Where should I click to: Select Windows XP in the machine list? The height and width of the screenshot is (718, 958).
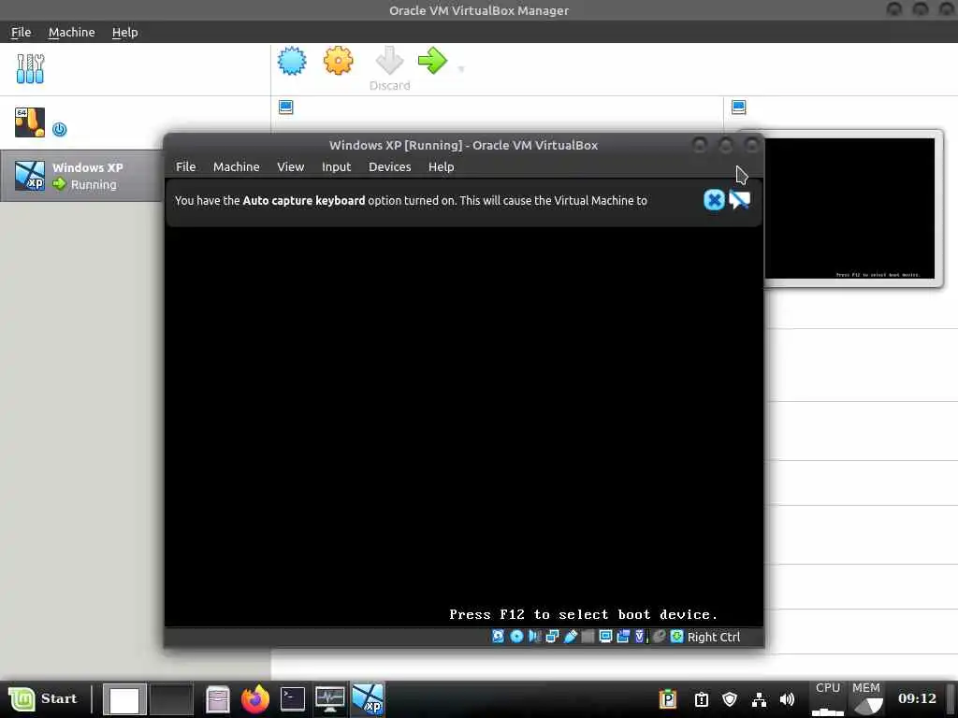80,176
